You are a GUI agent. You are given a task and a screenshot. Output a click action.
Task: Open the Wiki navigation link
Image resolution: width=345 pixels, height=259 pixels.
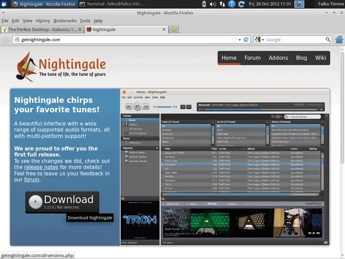tap(320, 58)
